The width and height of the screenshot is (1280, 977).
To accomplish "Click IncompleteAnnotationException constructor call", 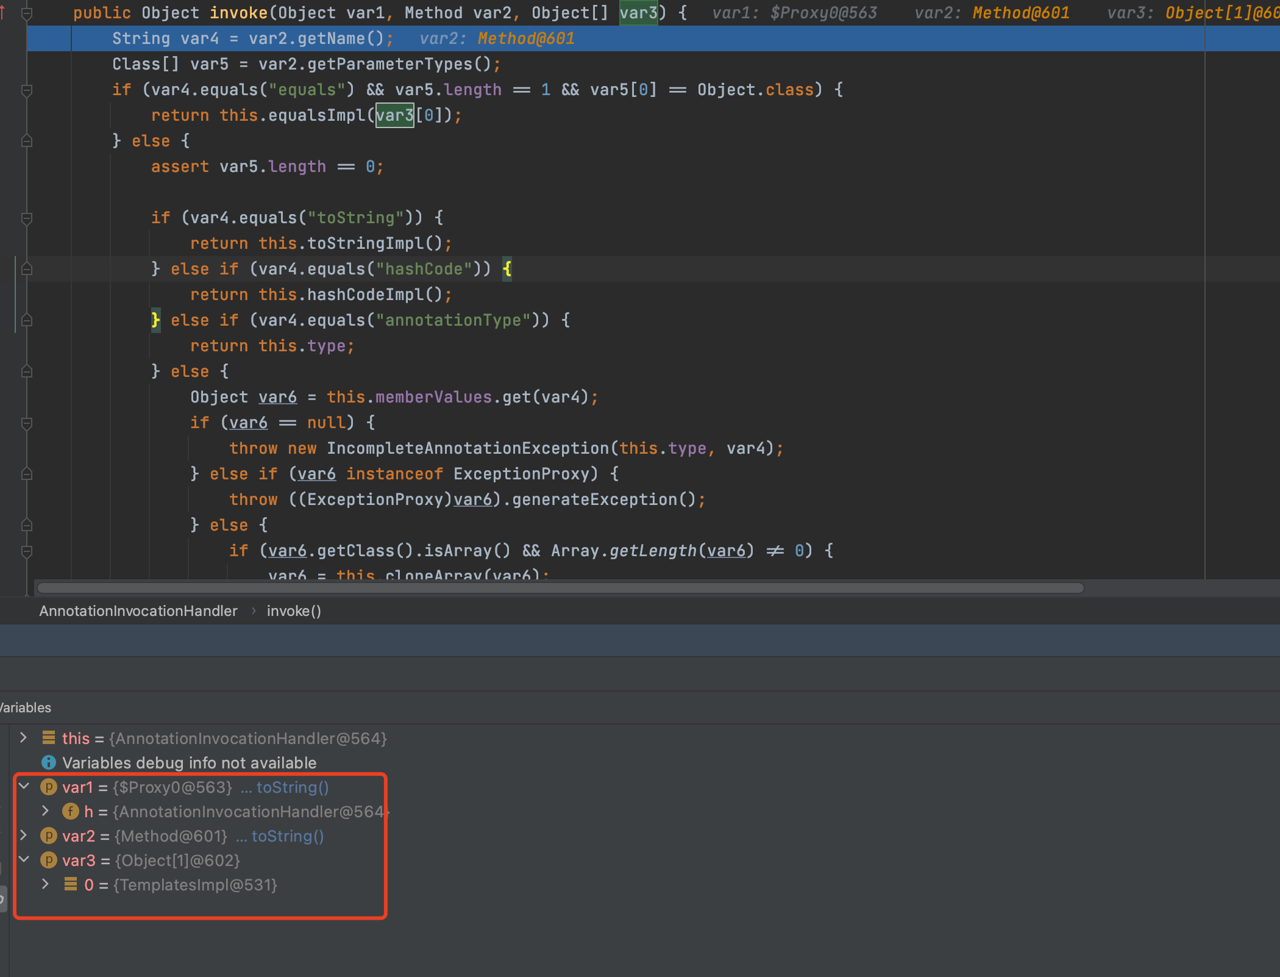I will (x=468, y=448).
